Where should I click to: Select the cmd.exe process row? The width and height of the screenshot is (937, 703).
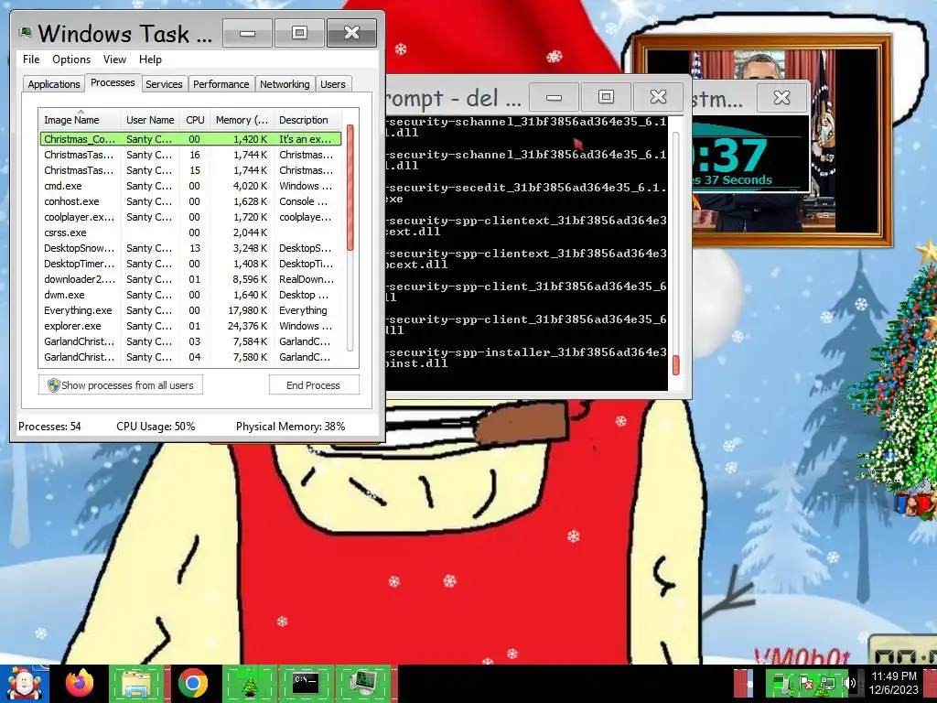coord(190,186)
